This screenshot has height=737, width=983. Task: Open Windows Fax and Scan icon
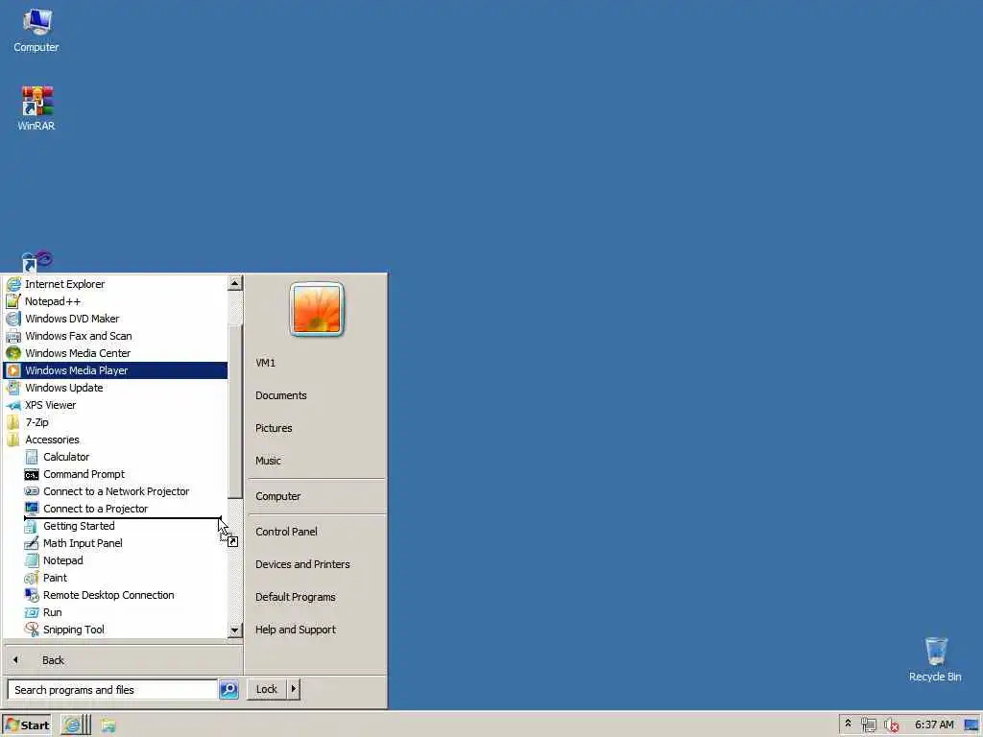pos(13,336)
